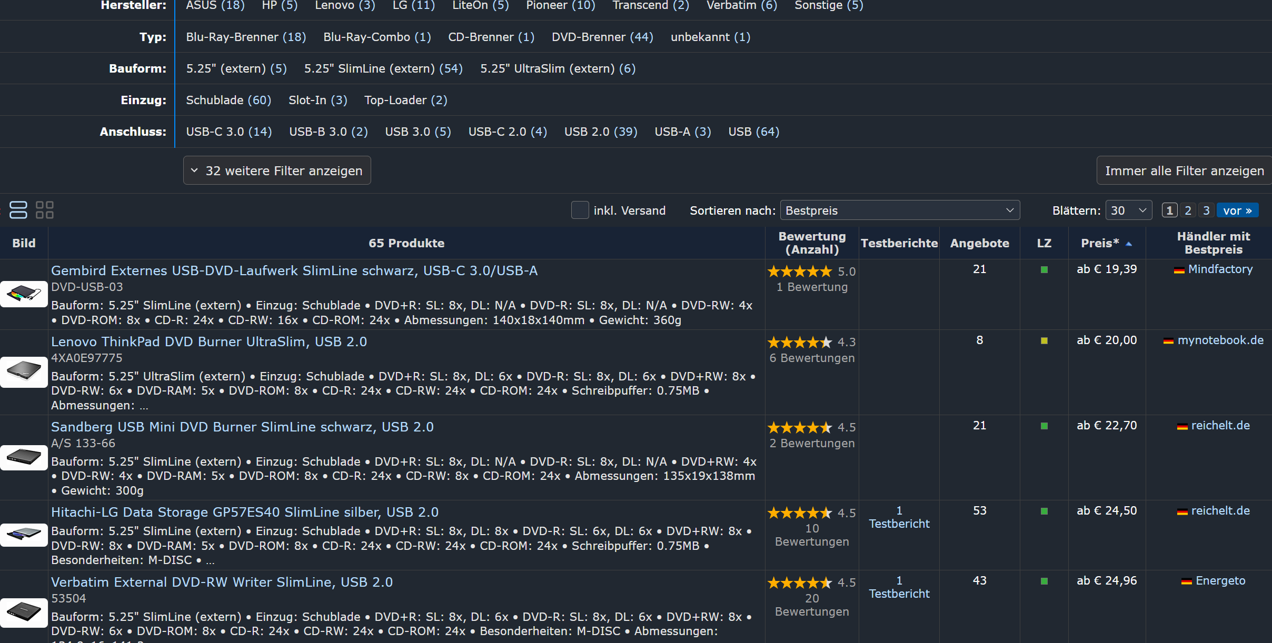This screenshot has width=1272, height=643.
Task: Open the Blättern 30 per-page dropdown
Action: (1128, 210)
